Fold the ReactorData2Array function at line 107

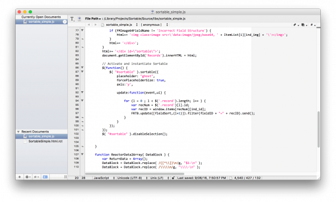click(x=82, y=154)
